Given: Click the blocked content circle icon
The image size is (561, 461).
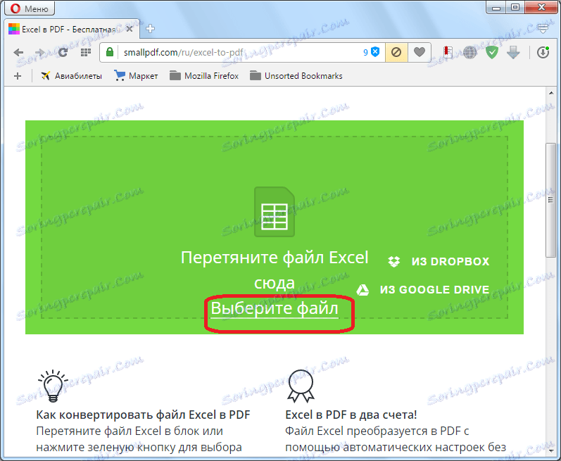Looking at the screenshot, I should [x=396, y=53].
